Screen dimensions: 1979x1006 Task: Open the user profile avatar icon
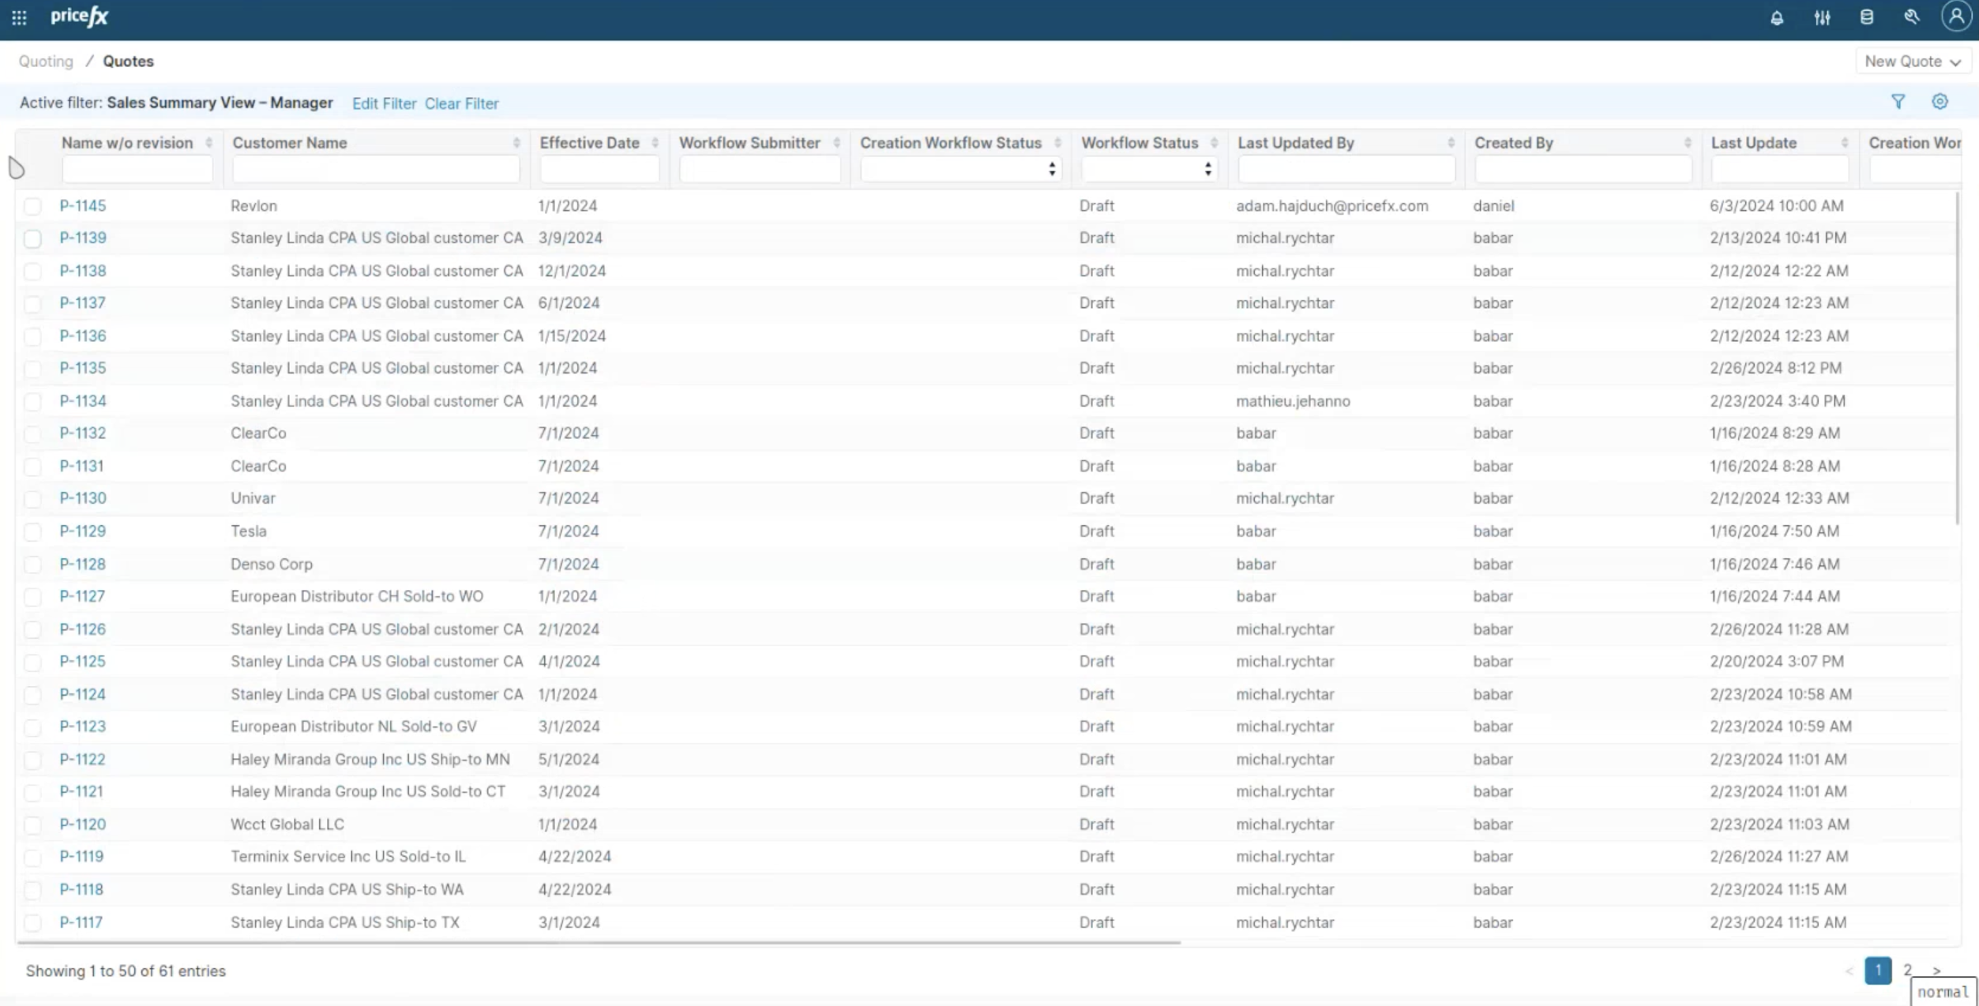[1955, 17]
